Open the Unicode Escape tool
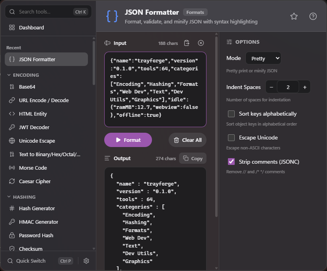Image resolution: width=327 pixels, height=271 pixels. tap(46, 141)
